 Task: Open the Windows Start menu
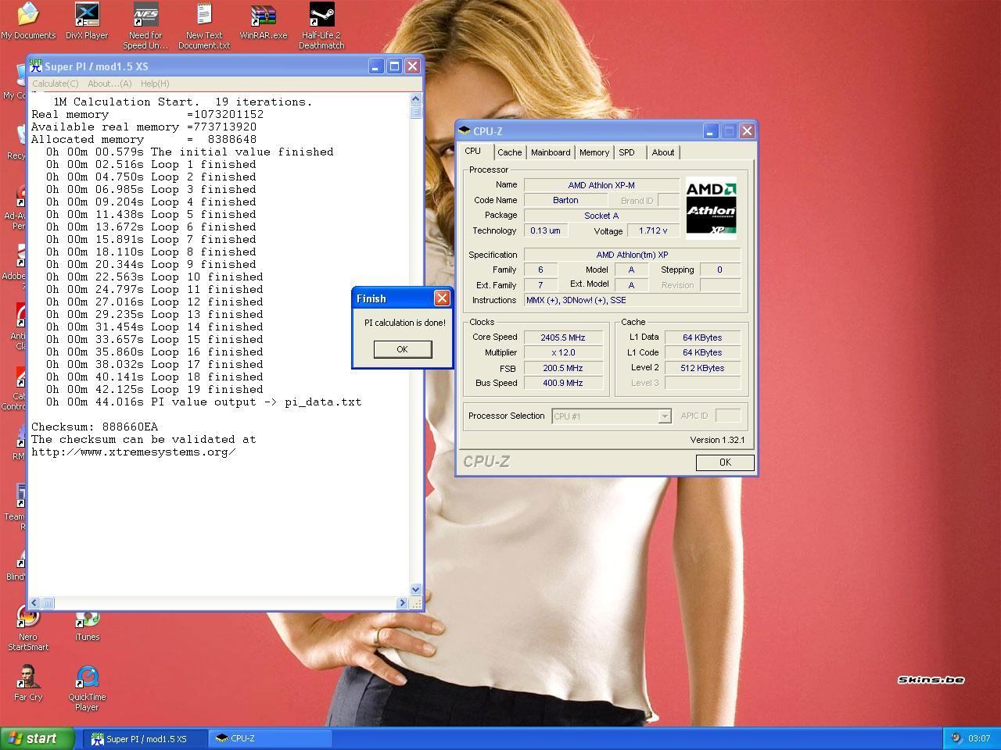38,738
